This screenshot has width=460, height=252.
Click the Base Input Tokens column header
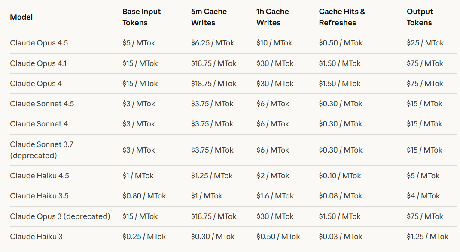click(141, 17)
